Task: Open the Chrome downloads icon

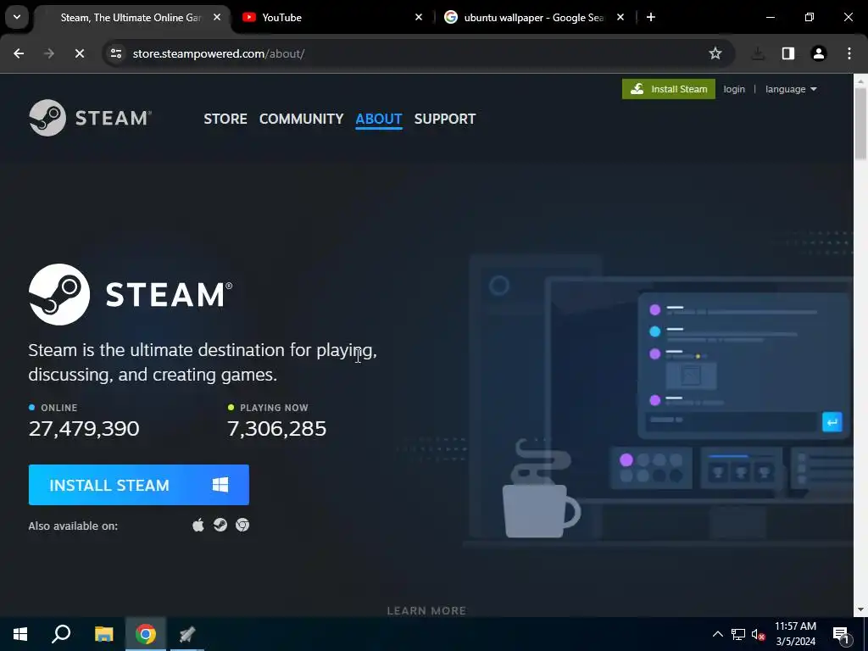Action: (758, 53)
